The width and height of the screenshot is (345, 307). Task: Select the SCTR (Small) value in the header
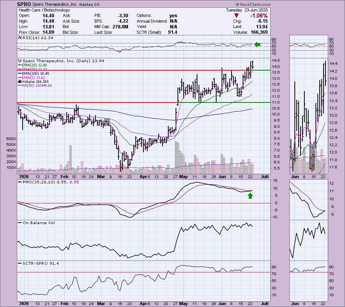[x=172, y=32]
